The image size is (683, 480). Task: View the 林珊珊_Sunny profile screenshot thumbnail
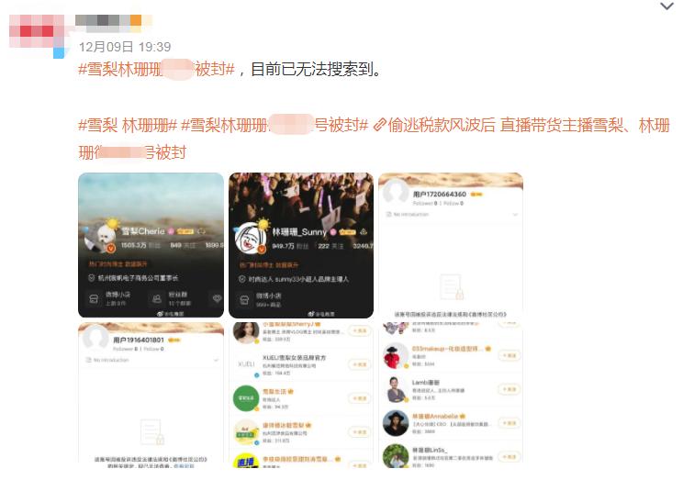301,245
